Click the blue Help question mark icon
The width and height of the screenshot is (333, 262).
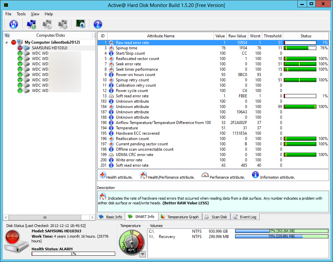click(98, 24)
